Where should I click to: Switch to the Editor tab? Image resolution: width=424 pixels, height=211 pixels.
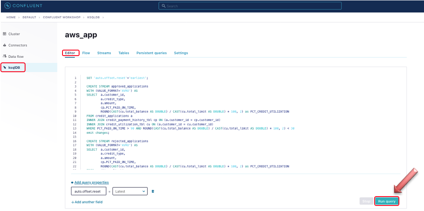click(x=70, y=53)
